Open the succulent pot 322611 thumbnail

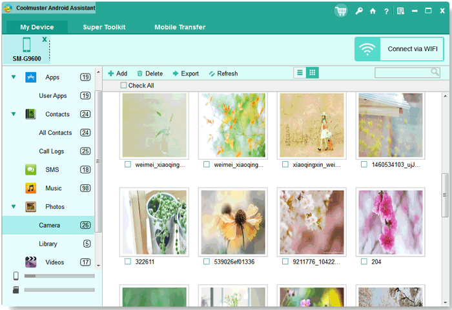pos(154,222)
